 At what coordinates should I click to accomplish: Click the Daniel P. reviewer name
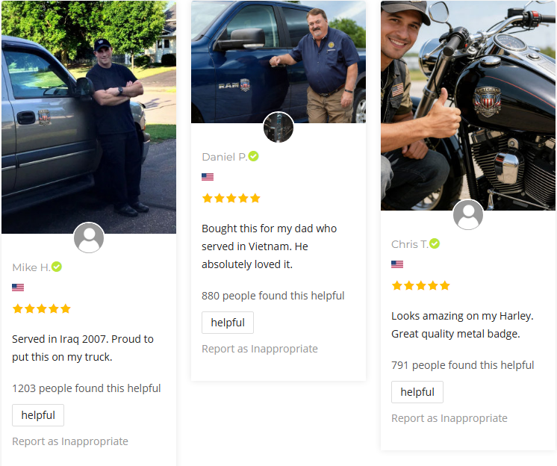click(x=224, y=157)
